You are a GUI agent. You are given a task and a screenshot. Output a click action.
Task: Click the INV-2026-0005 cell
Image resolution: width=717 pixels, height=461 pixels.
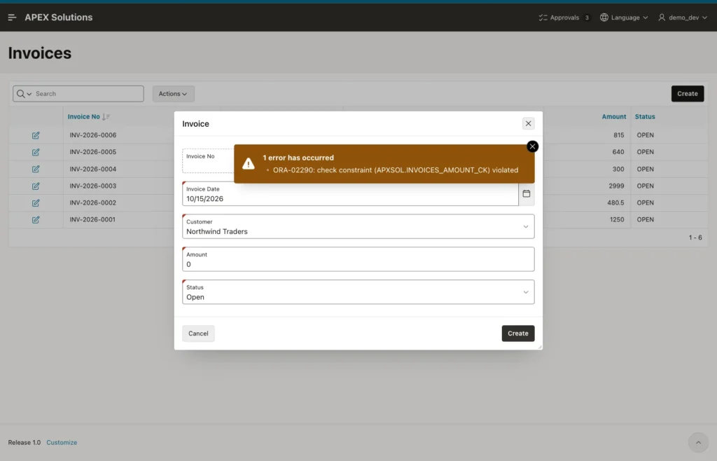tap(93, 152)
